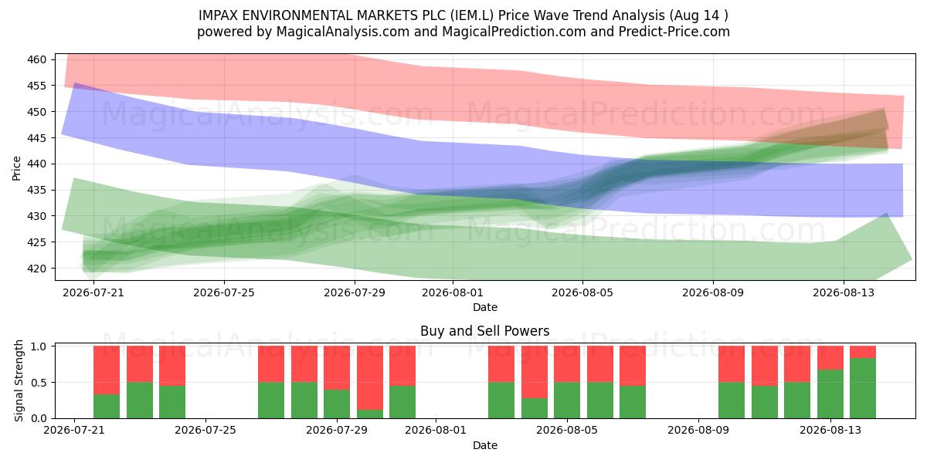
Task: Click the 440 price tick label
Action: (x=39, y=164)
